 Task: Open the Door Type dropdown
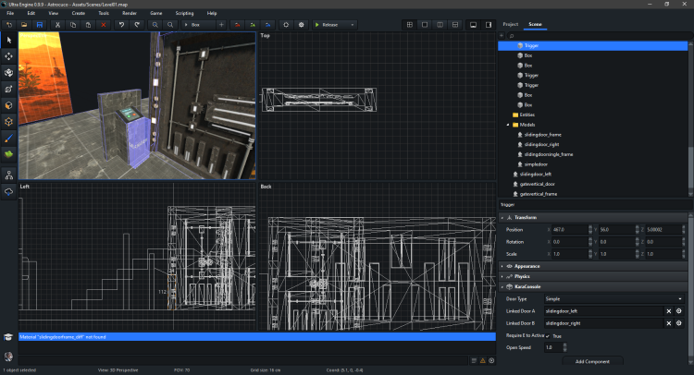616,299
